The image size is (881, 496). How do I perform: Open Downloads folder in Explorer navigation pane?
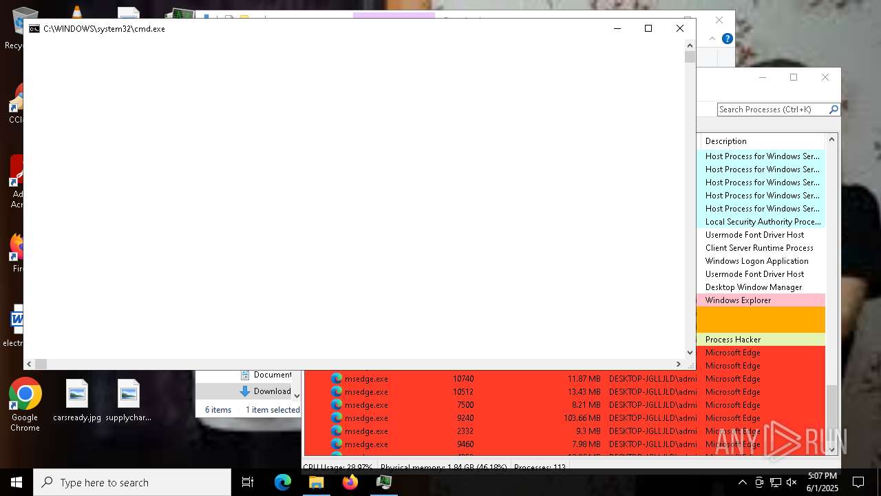(266, 391)
